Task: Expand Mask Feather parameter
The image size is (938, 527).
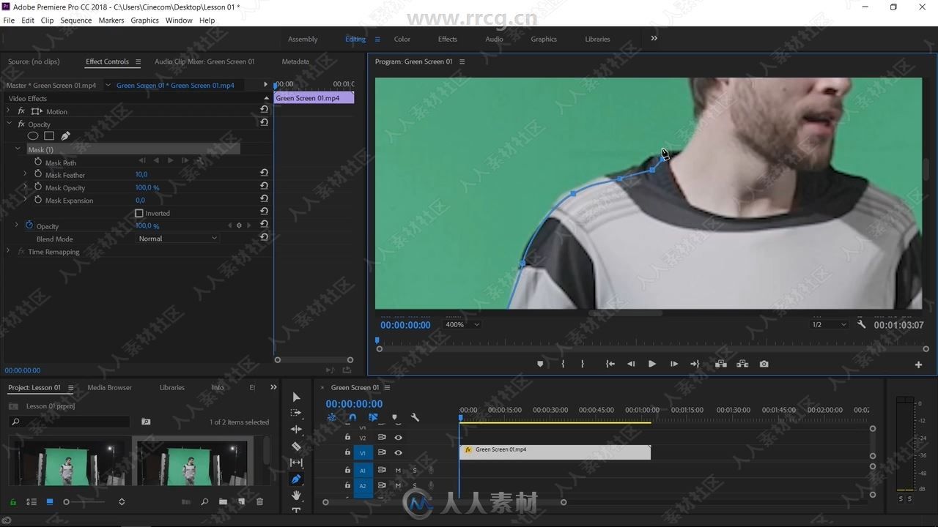Action: click(x=25, y=174)
